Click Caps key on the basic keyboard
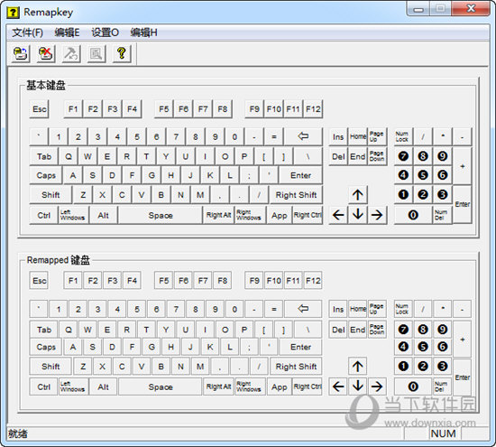The width and height of the screenshot is (496, 447). coord(46,175)
